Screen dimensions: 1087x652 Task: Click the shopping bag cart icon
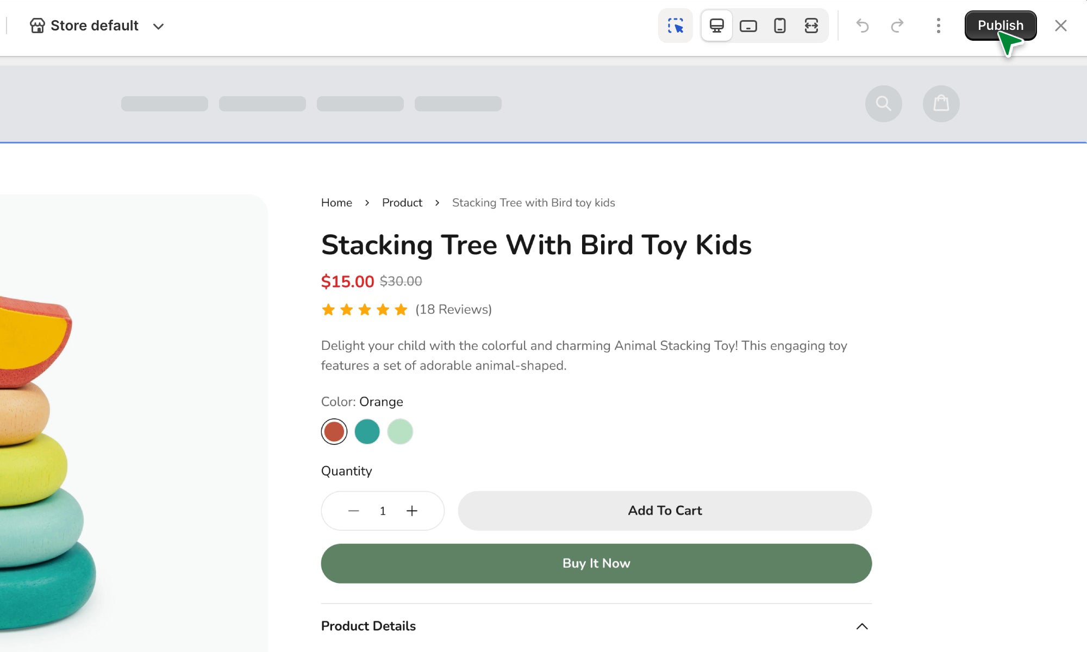click(941, 103)
